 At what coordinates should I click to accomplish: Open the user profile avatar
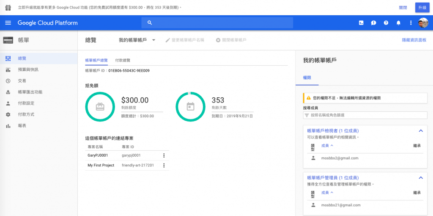(x=423, y=23)
